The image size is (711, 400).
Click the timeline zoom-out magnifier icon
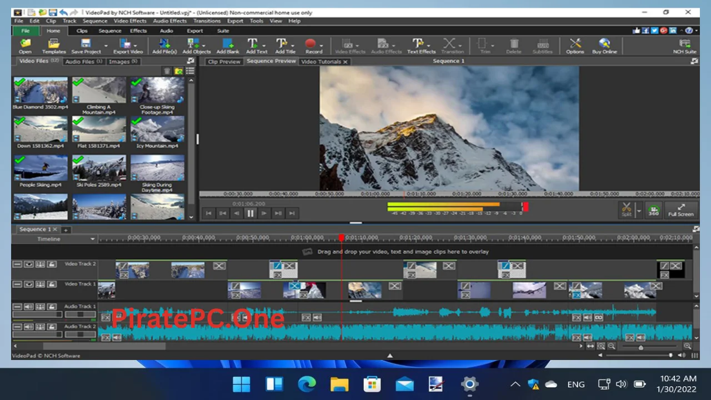[x=612, y=346]
